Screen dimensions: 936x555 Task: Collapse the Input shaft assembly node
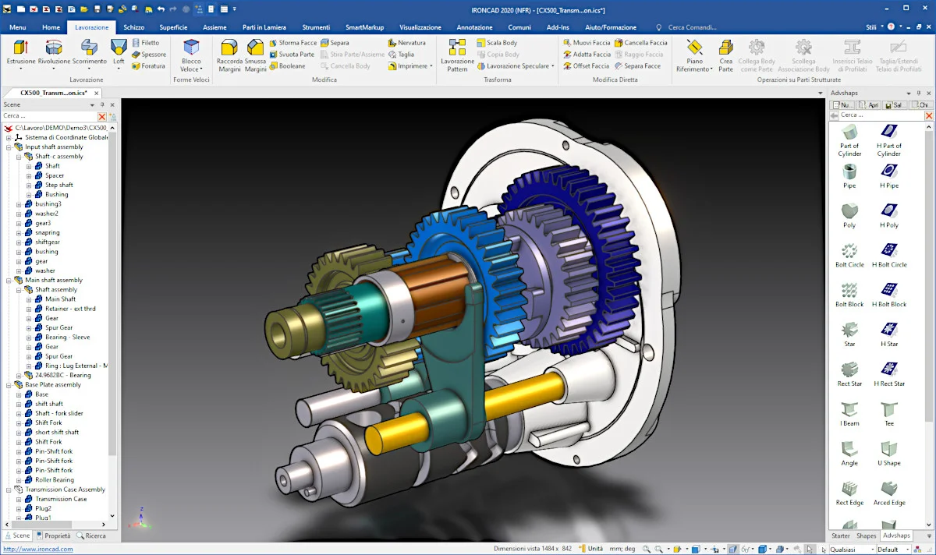pyautogui.click(x=9, y=147)
